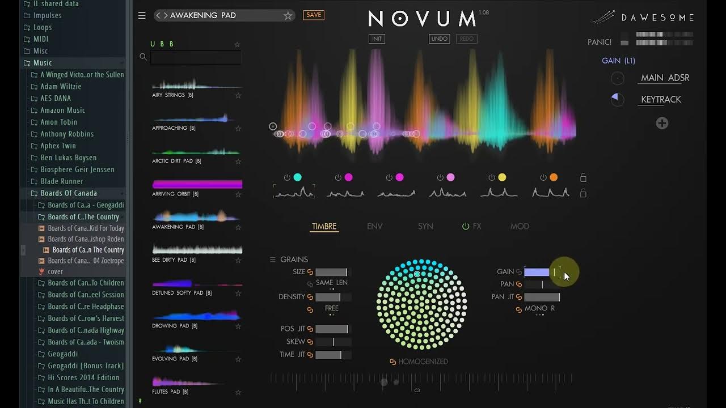Click the lower layer lock icon

(x=583, y=193)
